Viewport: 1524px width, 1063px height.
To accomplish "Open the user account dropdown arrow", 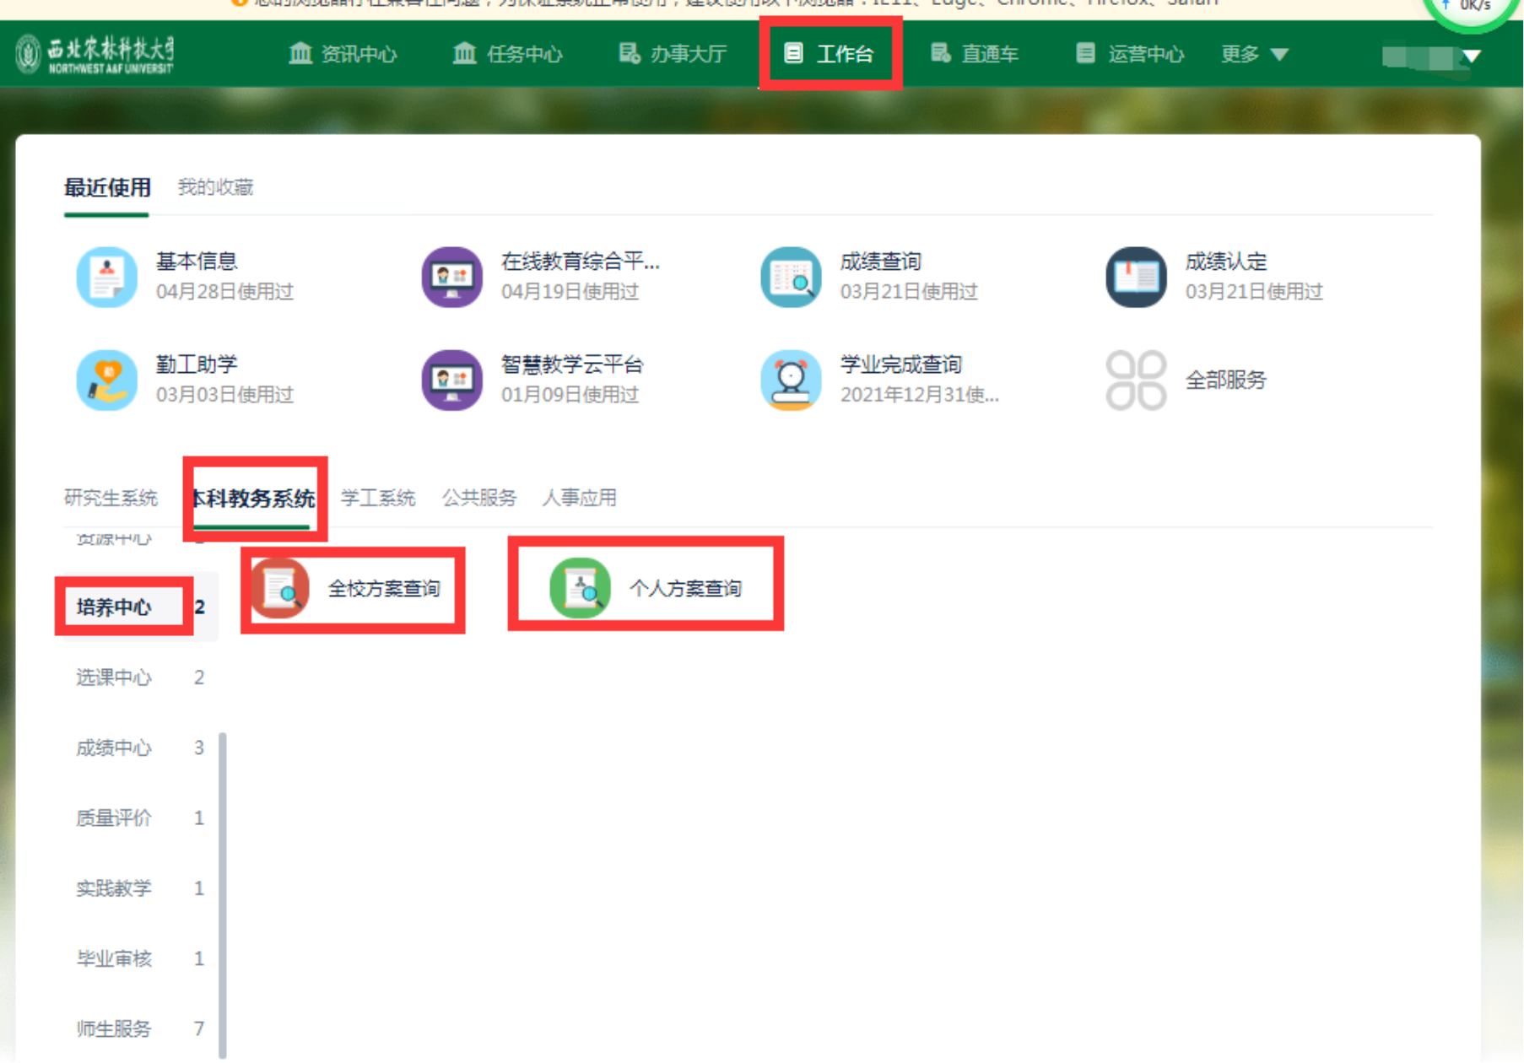I will [x=1472, y=57].
